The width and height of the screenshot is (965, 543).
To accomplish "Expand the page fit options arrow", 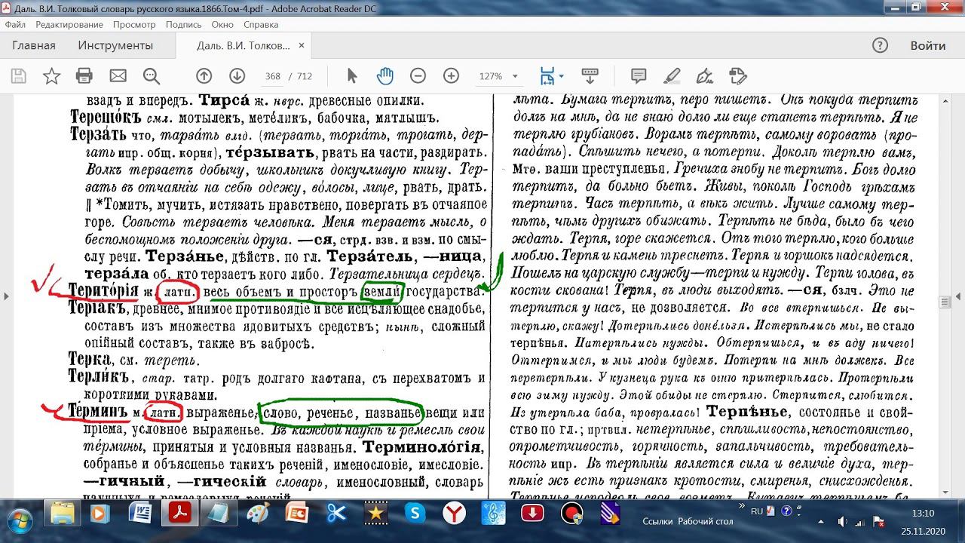I will (x=561, y=76).
